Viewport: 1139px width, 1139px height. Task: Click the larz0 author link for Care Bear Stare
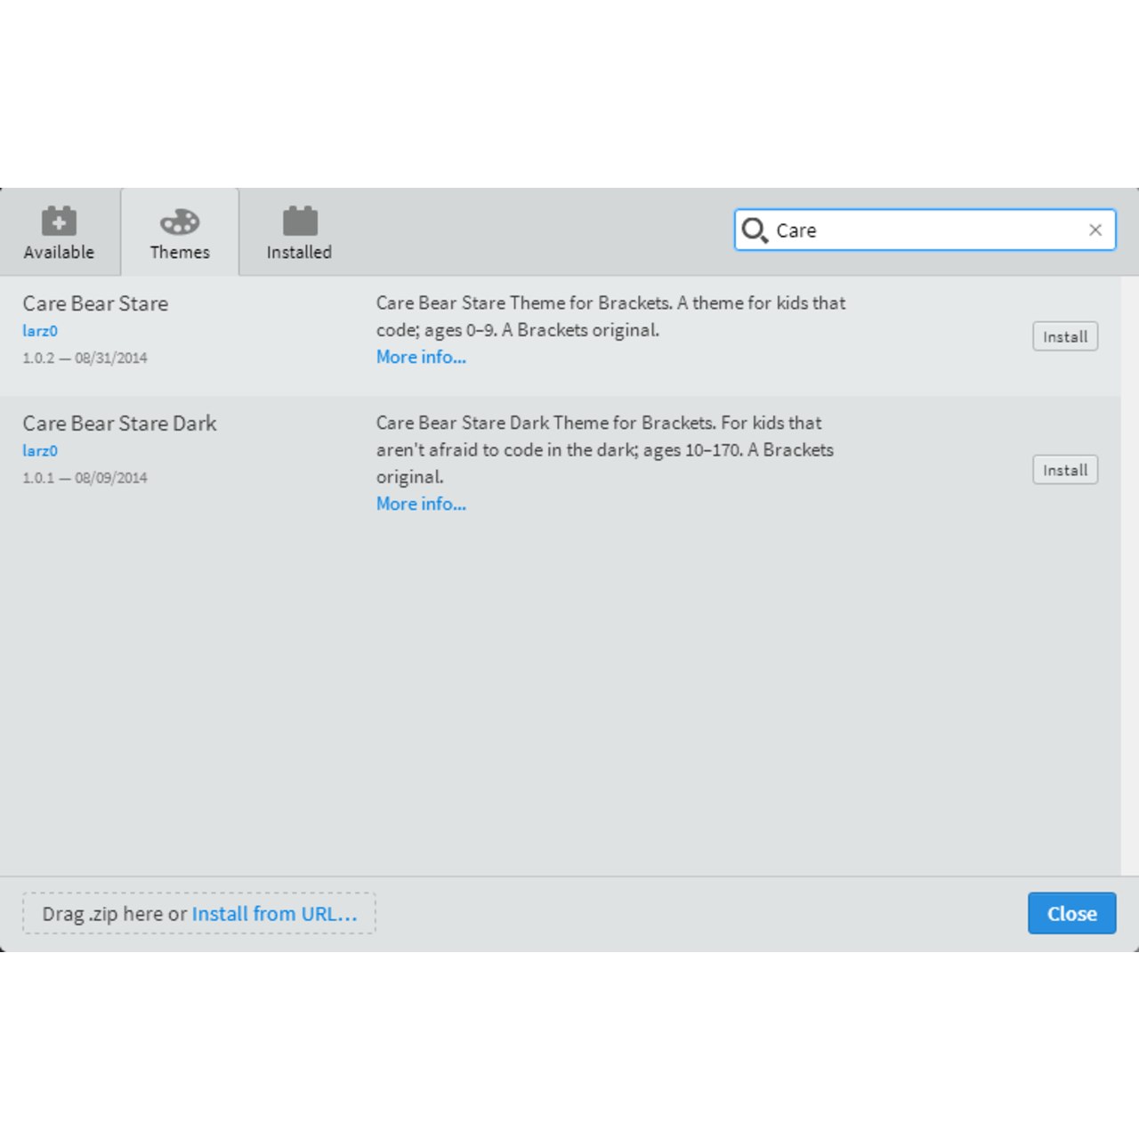39,330
